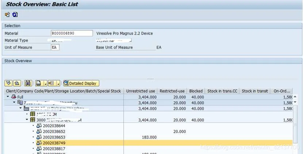This screenshot has height=154, width=303.
Task: Select the Full tree row label
Action: point(20,97)
